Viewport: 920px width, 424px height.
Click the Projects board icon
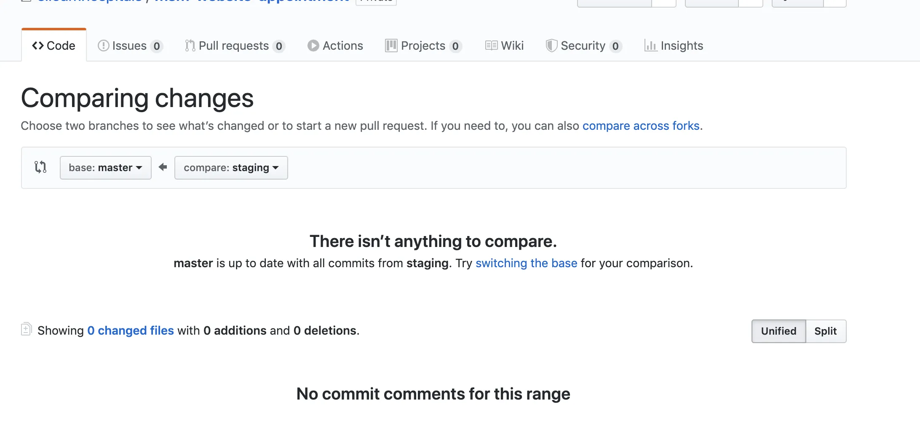pos(391,46)
